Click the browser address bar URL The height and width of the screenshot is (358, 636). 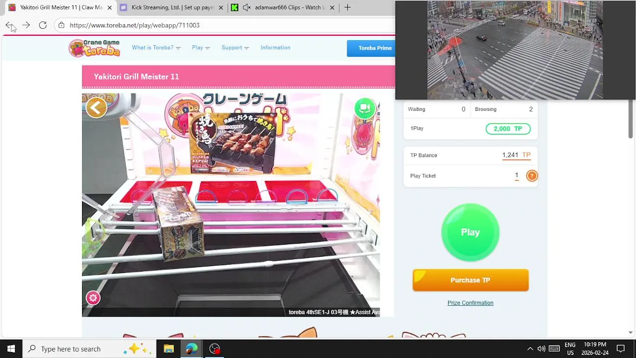135,25
